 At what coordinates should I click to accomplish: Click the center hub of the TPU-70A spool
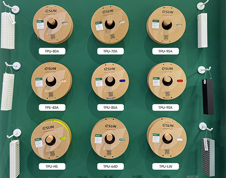click(110, 23)
